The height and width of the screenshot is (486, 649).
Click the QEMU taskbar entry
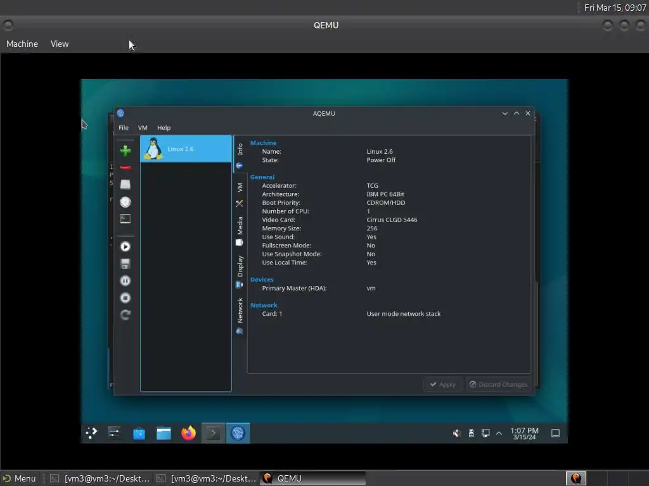coord(313,478)
